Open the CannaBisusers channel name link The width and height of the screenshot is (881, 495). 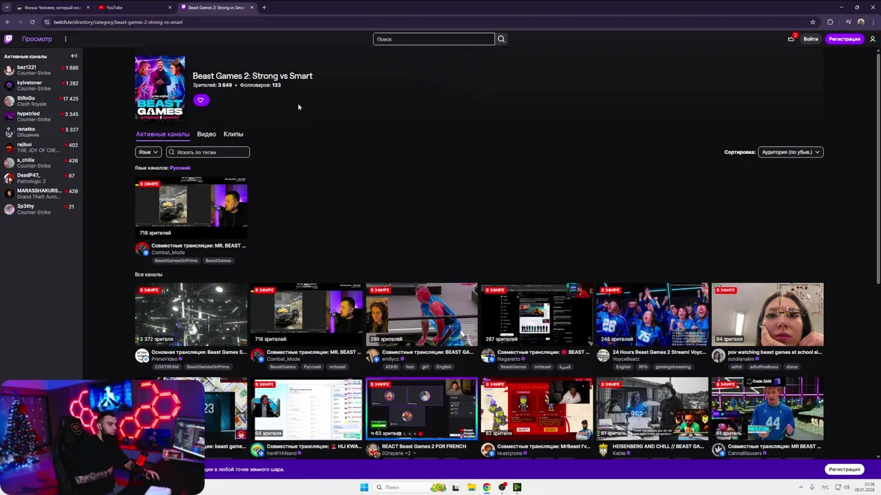tap(745, 453)
